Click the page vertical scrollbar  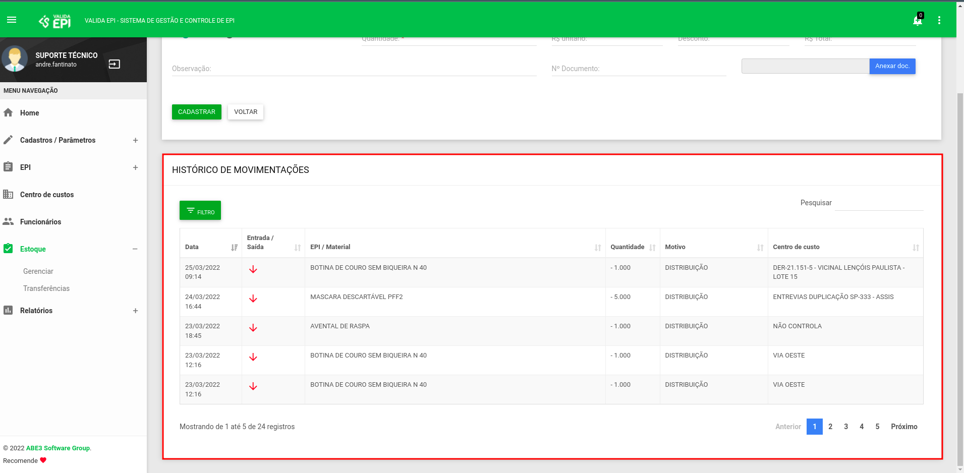point(960,280)
